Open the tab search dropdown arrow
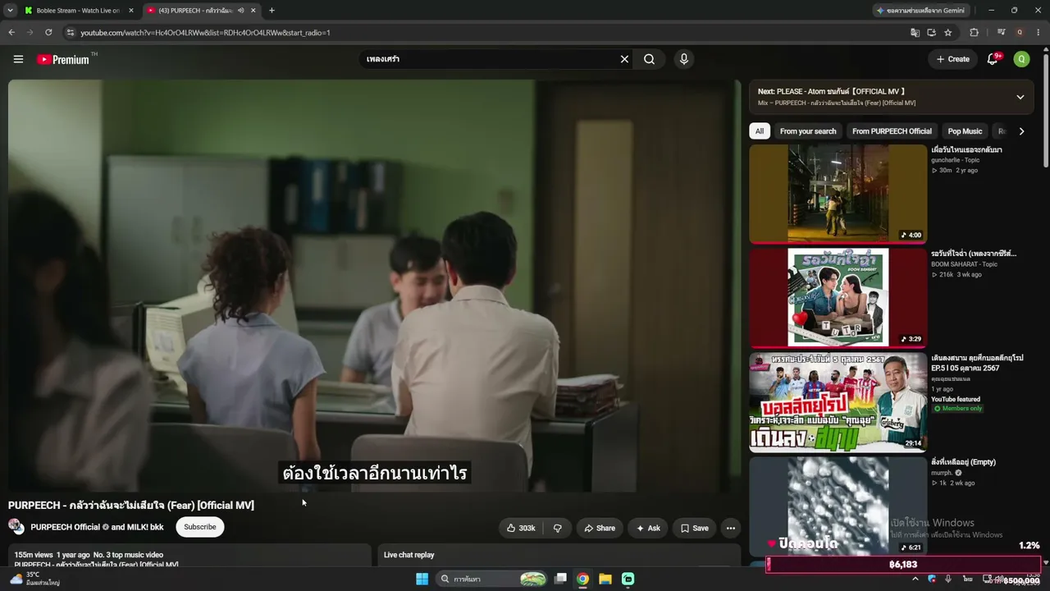This screenshot has width=1050, height=591. [10, 11]
